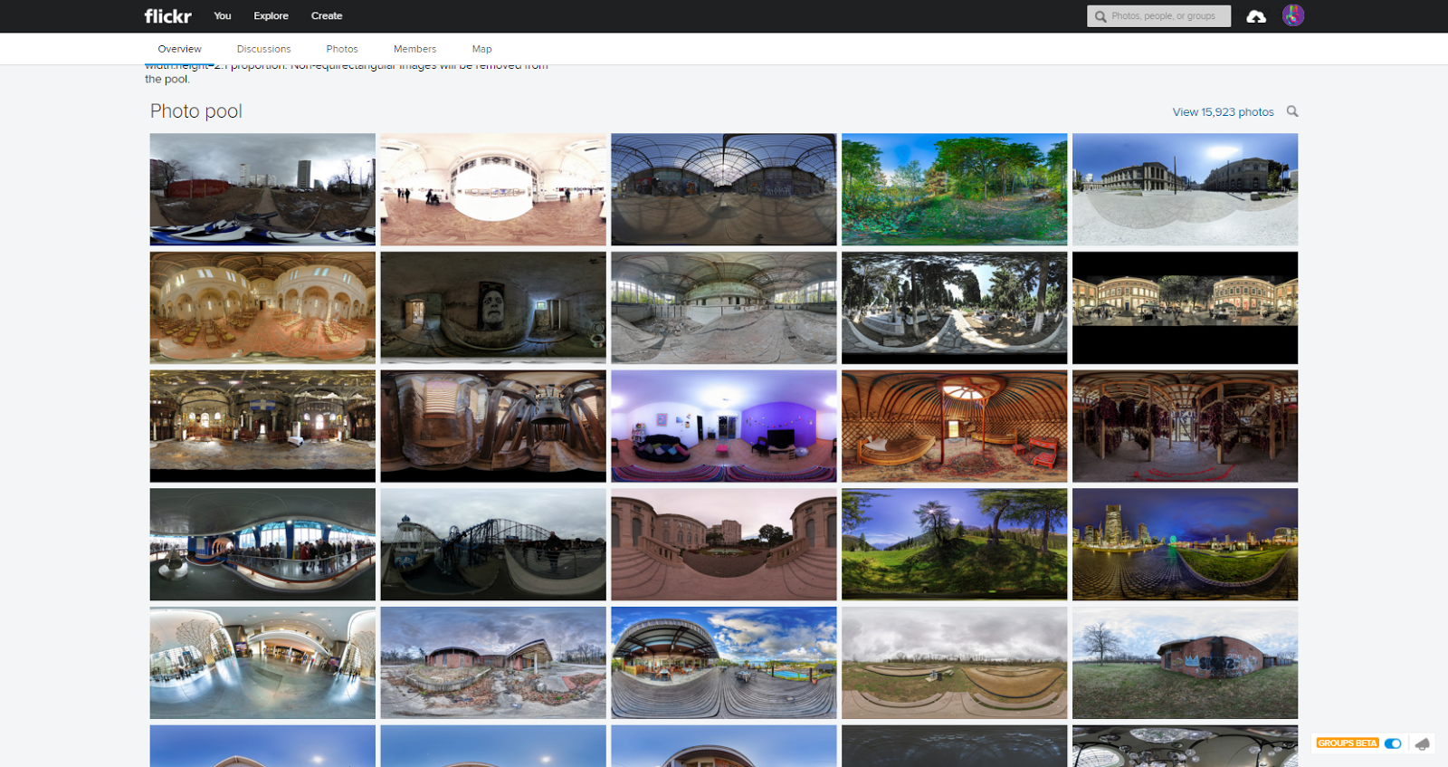Open the ornate orthodox church interior panorama
This screenshot has width=1448, height=767.
(x=262, y=426)
